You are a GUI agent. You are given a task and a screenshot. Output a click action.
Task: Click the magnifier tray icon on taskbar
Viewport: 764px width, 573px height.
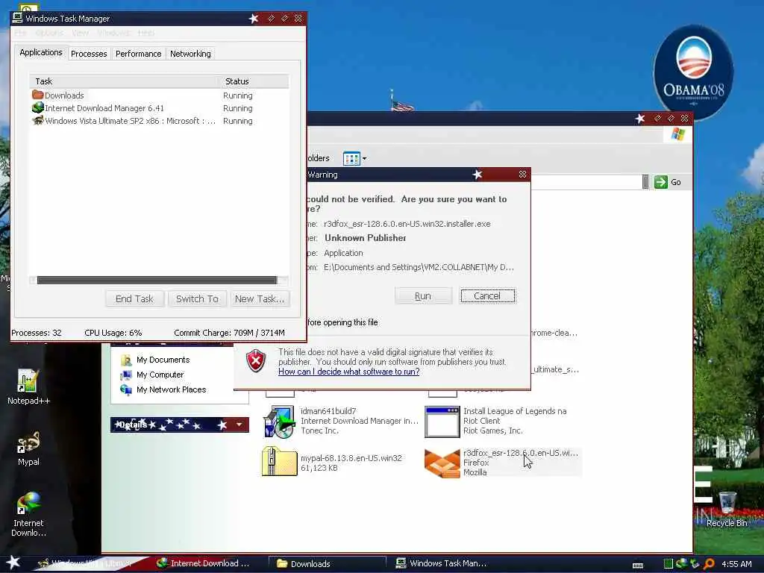point(709,564)
